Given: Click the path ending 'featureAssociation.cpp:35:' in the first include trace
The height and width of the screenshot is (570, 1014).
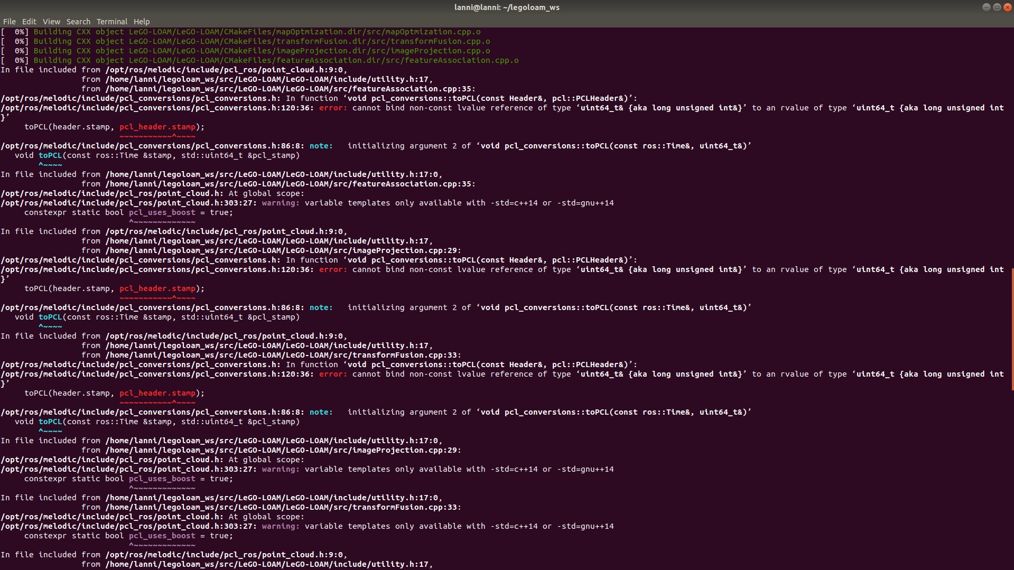Looking at the screenshot, I should 290,89.
